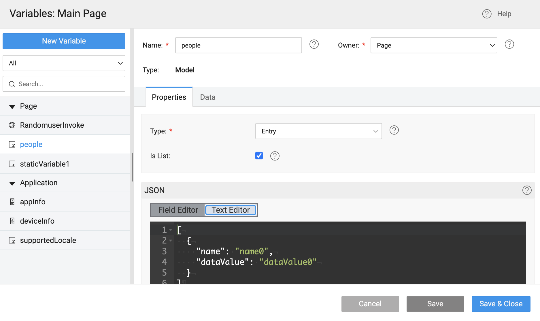
Task: Select the Text Editor toggle
Action: 231,210
